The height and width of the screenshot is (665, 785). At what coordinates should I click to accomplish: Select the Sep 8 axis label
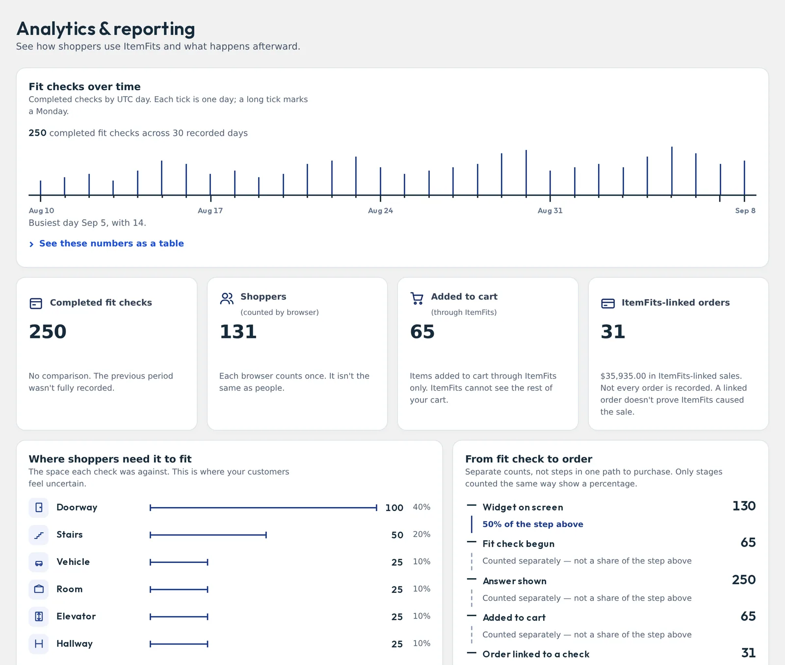point(745,210)
